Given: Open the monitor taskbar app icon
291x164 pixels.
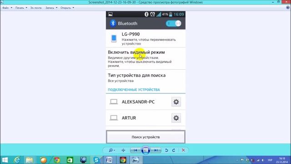Looking at the screenshot, I should [83, 160].
